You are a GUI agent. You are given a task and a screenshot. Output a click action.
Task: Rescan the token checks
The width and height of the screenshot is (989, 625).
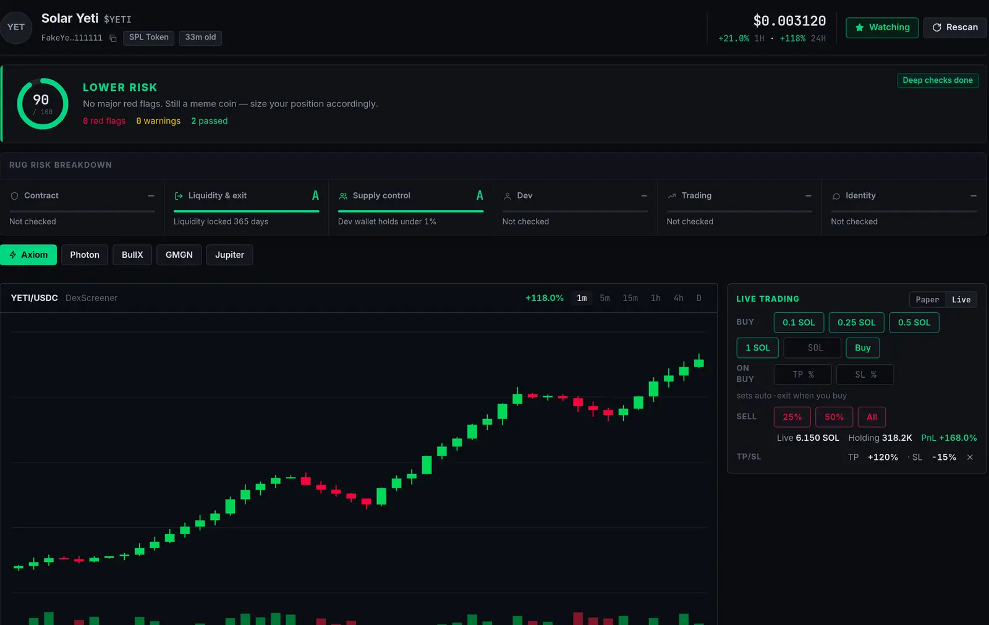955,28
